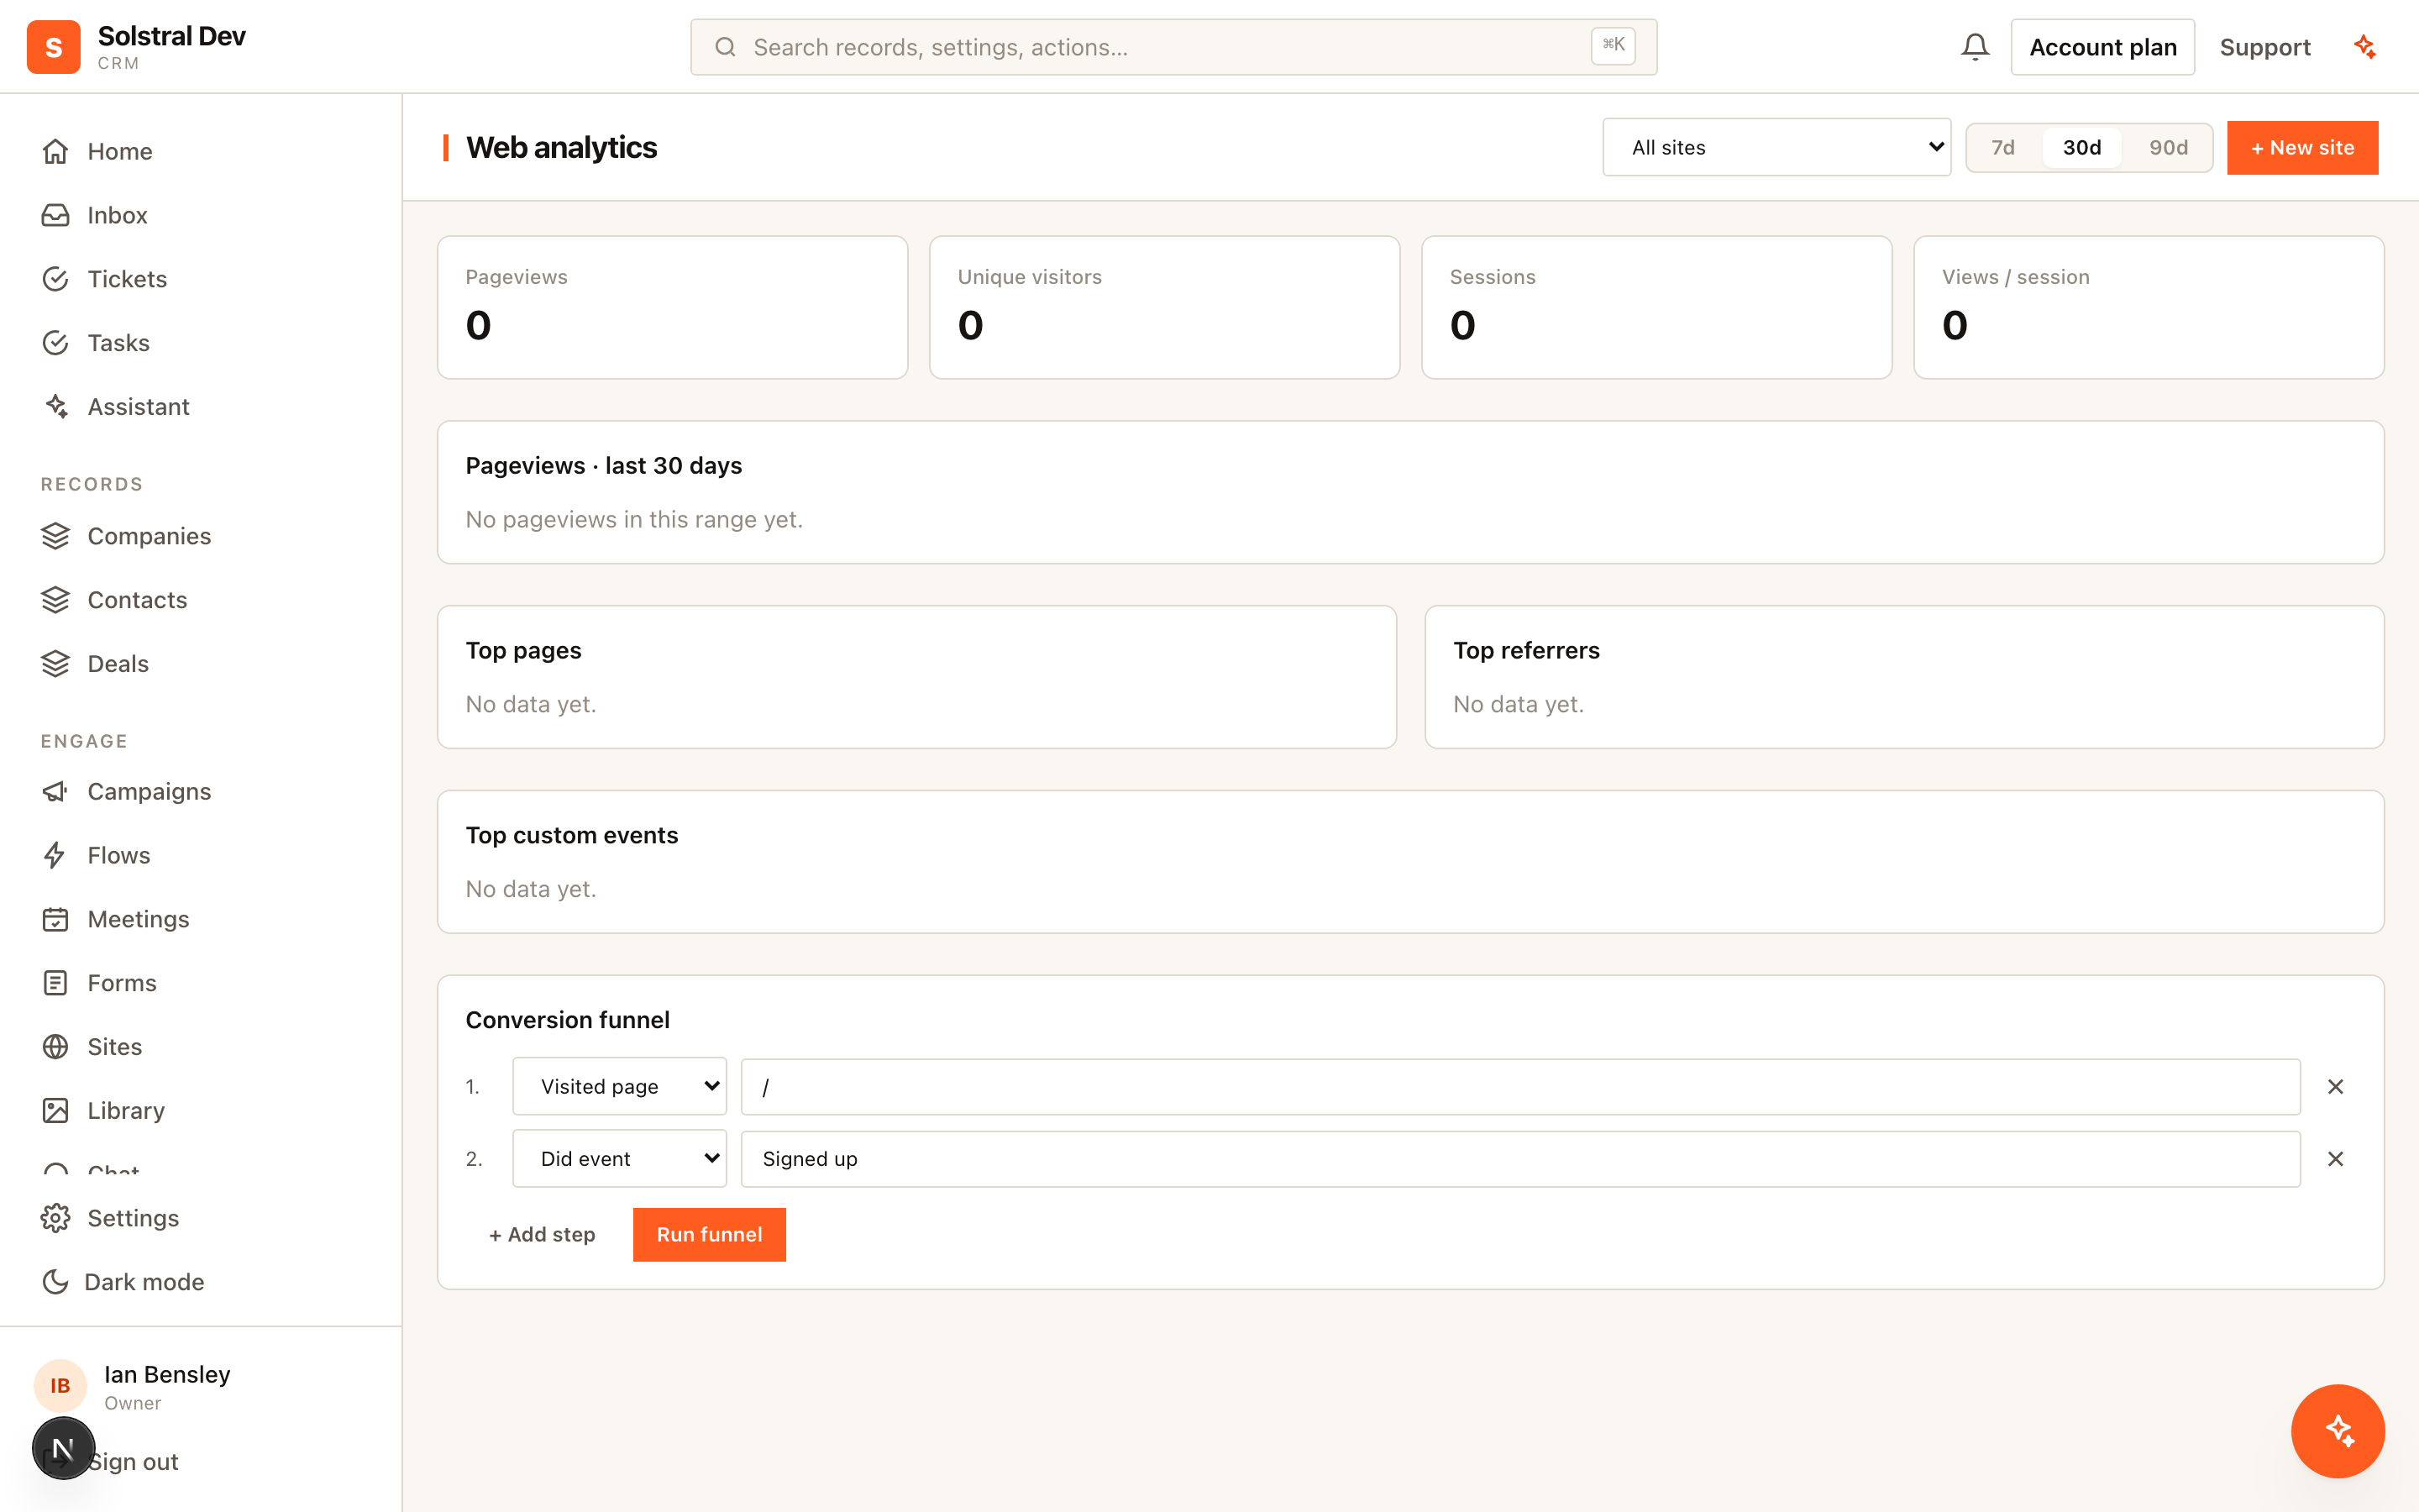Click the Solstral Dev logo
Screen dimensions: 2419x1512
coord(53,47)
